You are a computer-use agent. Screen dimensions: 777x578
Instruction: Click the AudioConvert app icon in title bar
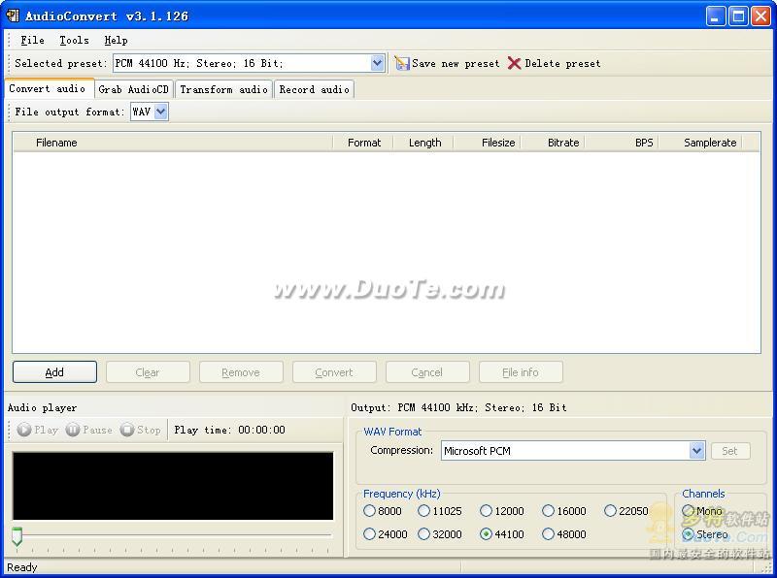13,16
